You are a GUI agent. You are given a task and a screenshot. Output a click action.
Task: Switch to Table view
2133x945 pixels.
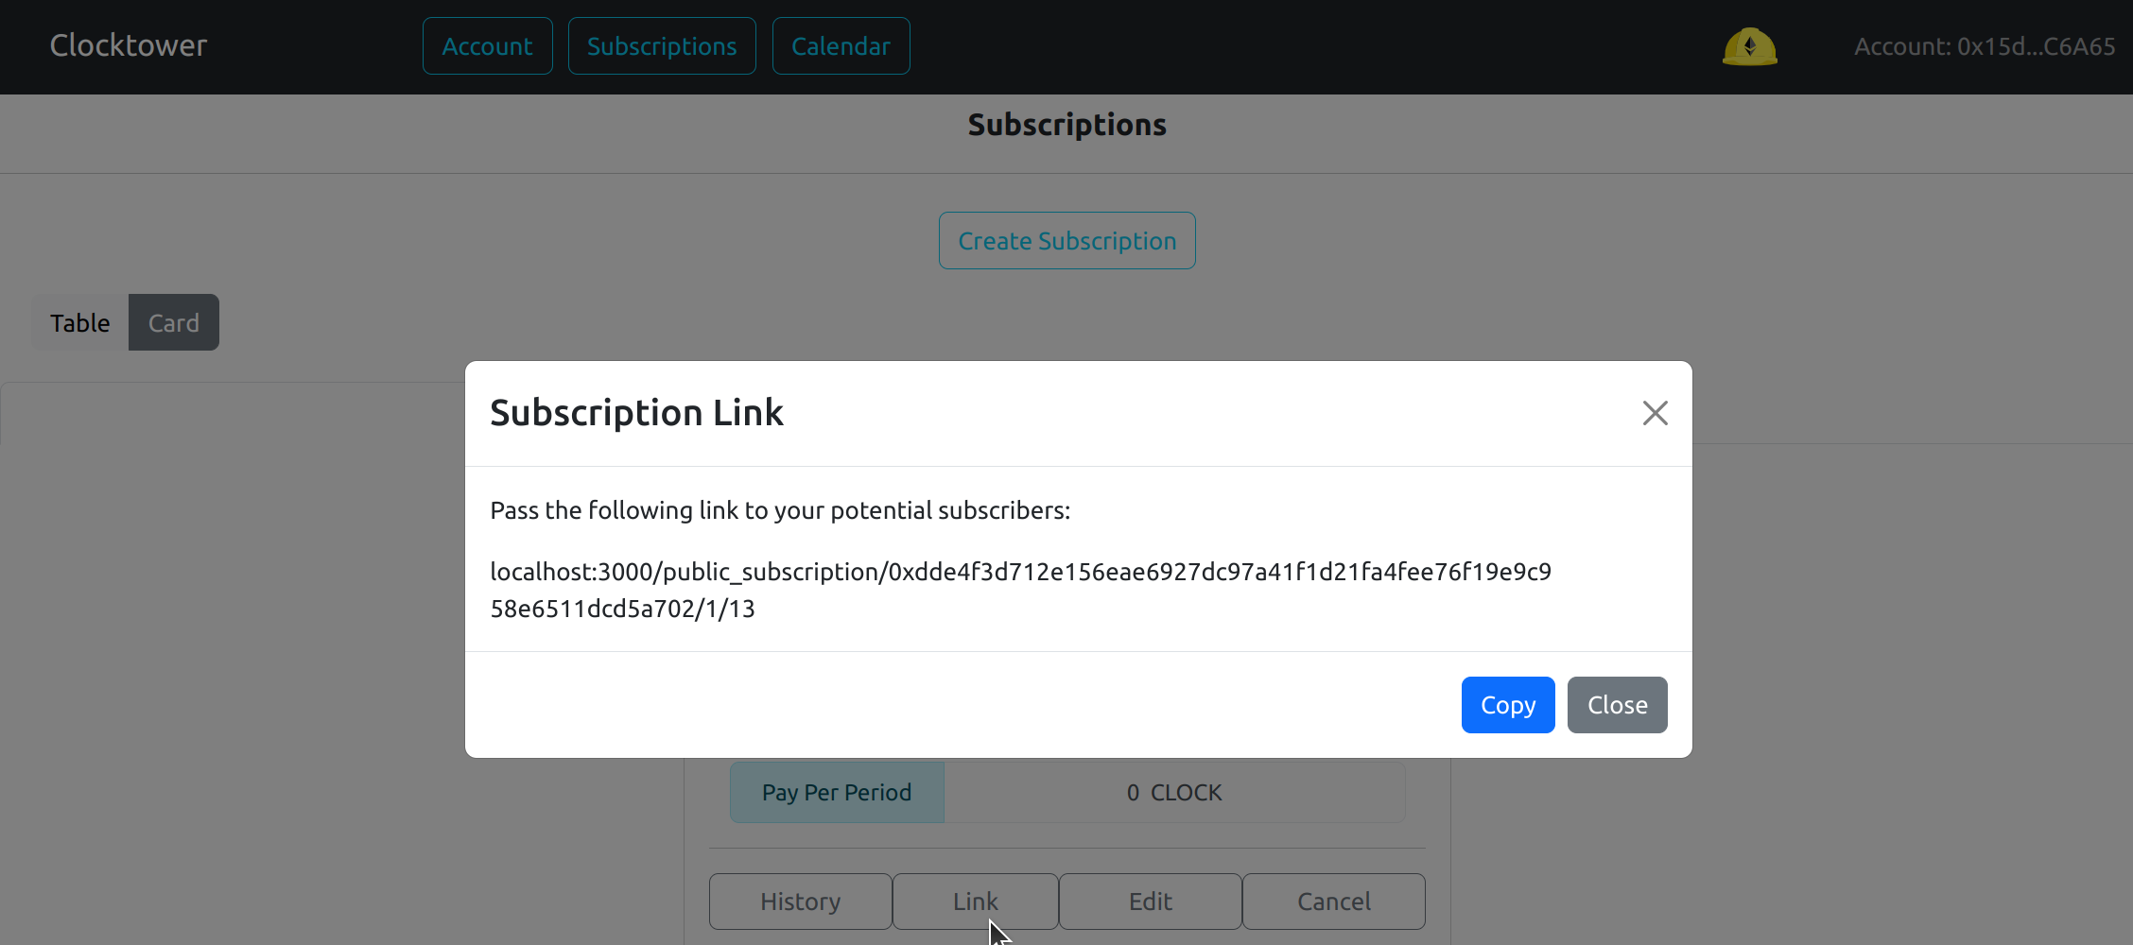tap(80, 323)
